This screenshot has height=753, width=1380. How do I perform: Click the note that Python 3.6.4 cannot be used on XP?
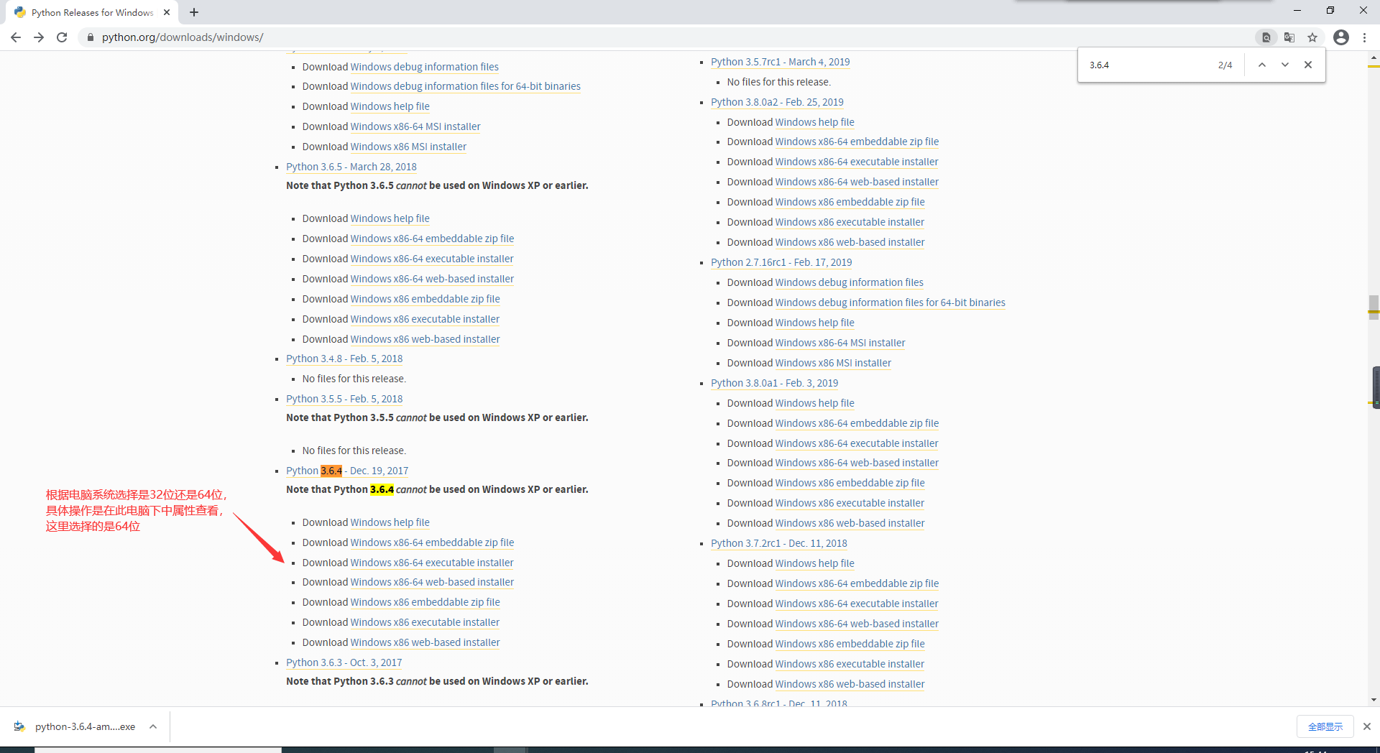click(x=437, y=489)
